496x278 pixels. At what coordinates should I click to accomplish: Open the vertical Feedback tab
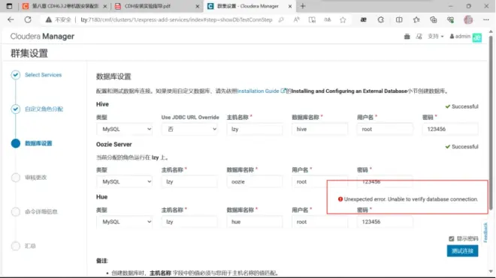(485, 232)
